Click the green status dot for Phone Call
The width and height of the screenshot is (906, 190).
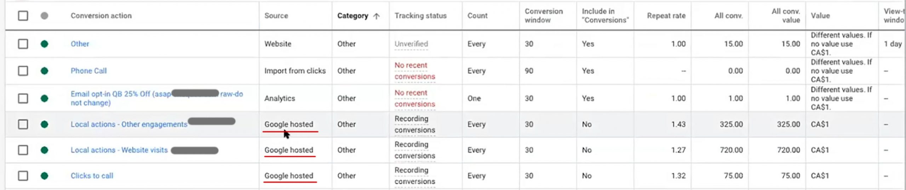(44, 71)
